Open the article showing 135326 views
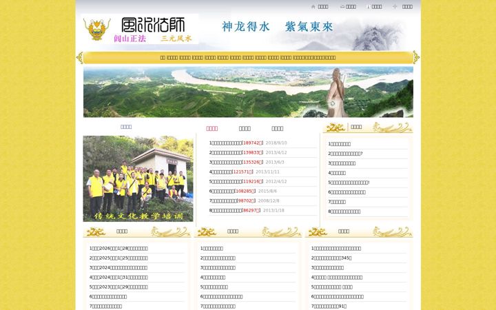The height and width of the screenshot is (310, 496). pyautogui.click(x=236, y=163)
